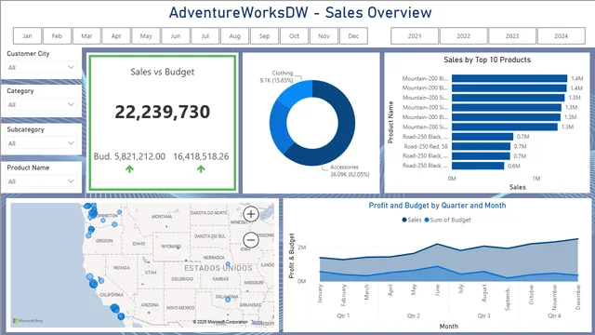Click the green arrow under 16,418,518.26

coord(201,169)
